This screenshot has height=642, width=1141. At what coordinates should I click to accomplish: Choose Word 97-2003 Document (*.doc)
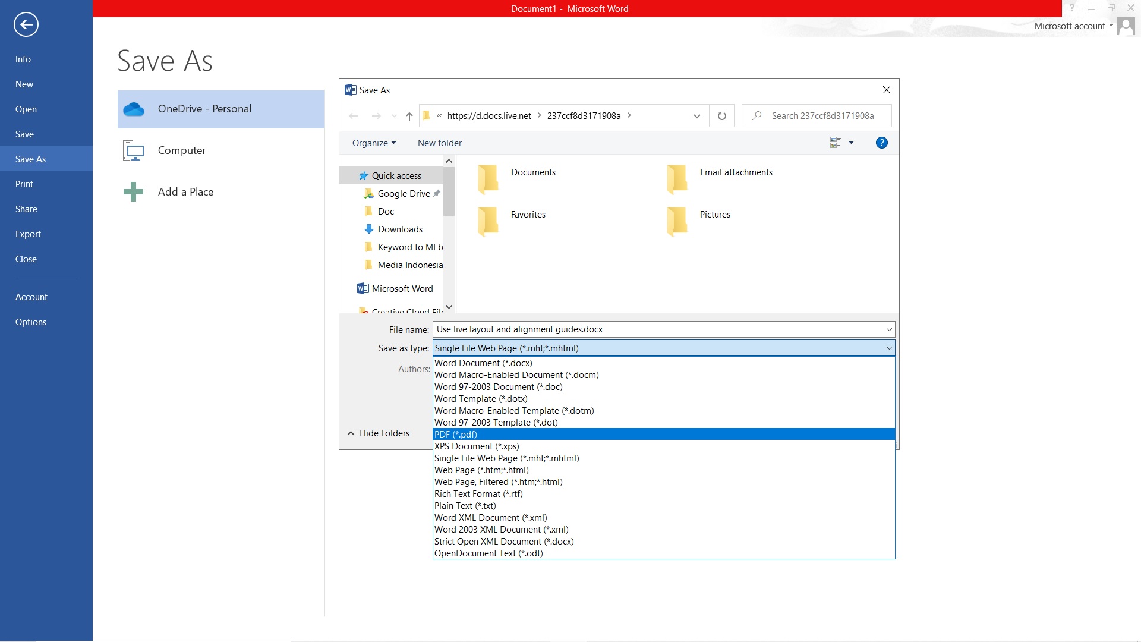[x=664, y=387]
